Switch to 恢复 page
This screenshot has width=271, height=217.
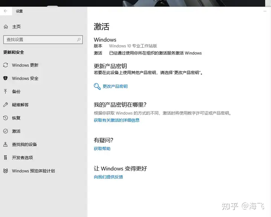tap(16, 118)
